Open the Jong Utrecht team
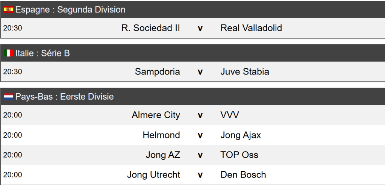This screenshot has width=385, height=185. 153,175
